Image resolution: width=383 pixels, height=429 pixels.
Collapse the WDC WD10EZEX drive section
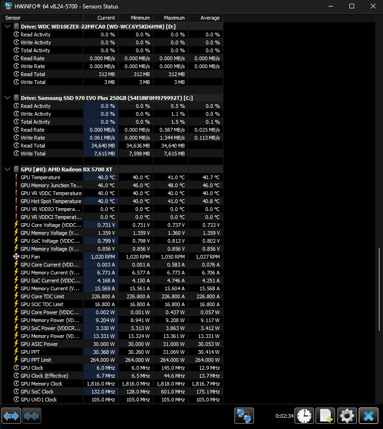click(x=7, y=26)
